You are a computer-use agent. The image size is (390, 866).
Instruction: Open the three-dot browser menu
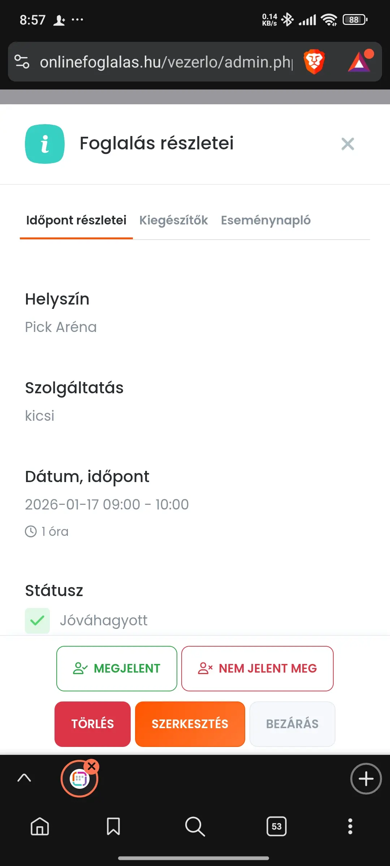[350, 826]
